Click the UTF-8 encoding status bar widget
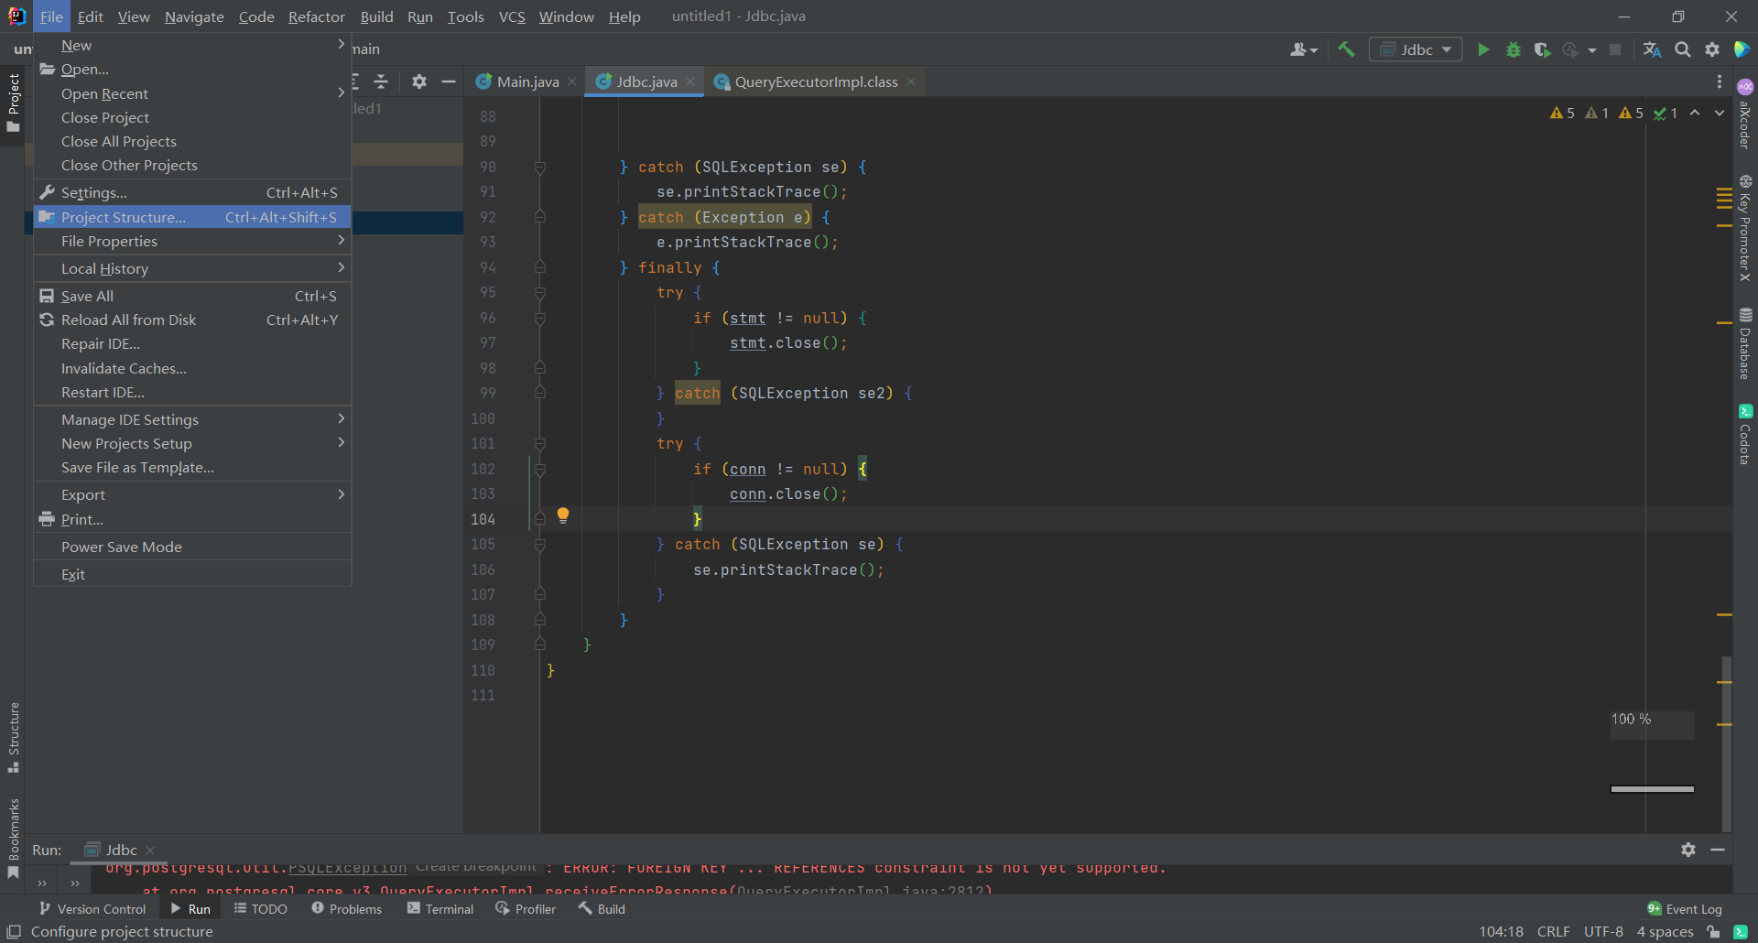This screenshot has width=1758, height=943. point(1602,931)
